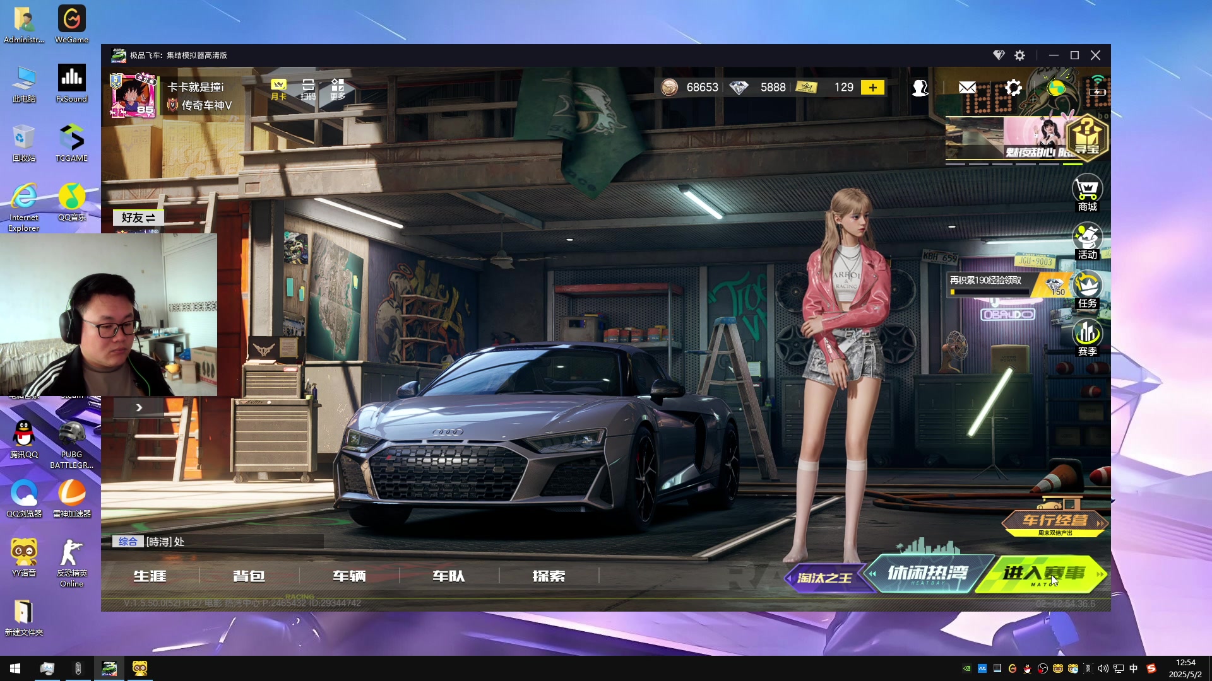The height and width of the screenshot is (681, 1212).
Task: Open the 寻宝 treasure hunt icon
Action: tap(1087, 137)
